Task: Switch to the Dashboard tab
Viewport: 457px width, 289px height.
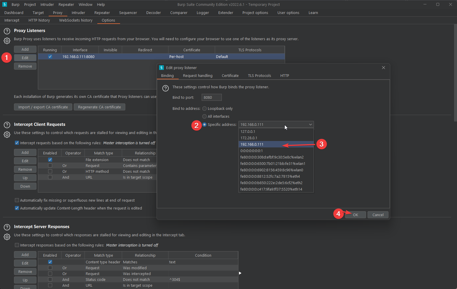Action: [14, 13]
